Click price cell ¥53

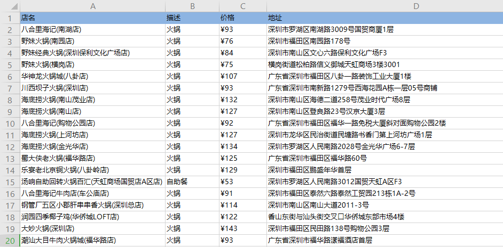coord(243,182)
